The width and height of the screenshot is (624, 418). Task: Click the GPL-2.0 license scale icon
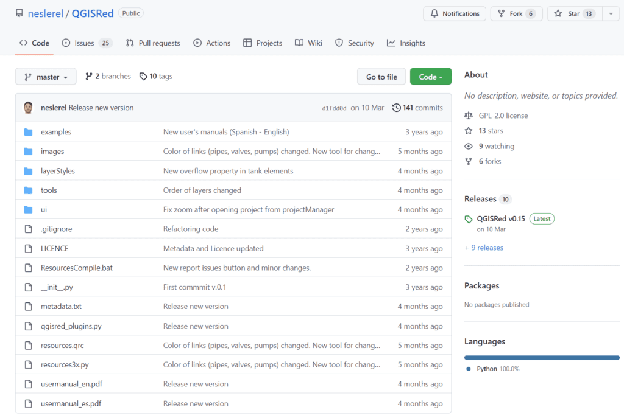[469, 116]
